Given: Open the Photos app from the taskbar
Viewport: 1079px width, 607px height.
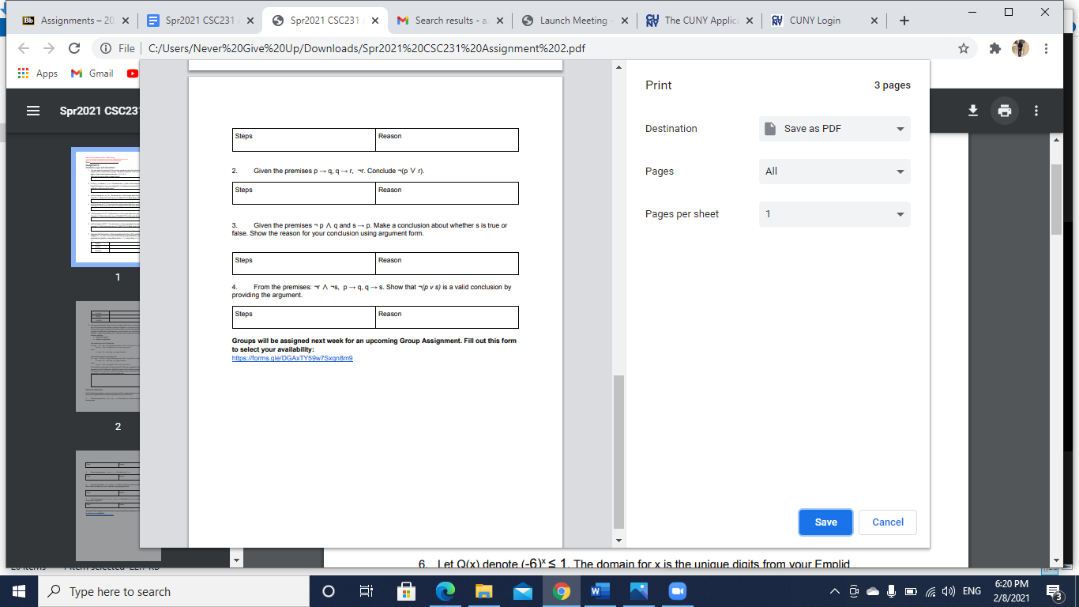Looking at the screenshot, I should click(639, 591).
